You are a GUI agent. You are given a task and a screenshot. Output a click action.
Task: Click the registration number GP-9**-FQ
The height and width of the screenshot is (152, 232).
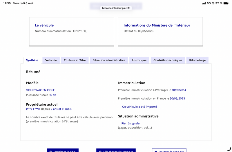[80, 31]
